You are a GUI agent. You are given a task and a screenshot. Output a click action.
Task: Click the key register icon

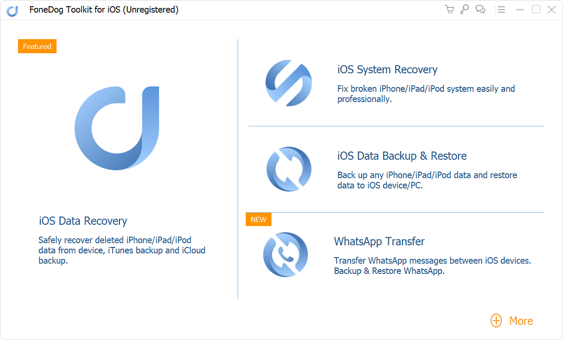pyautogui.click(x=464, y=10)
